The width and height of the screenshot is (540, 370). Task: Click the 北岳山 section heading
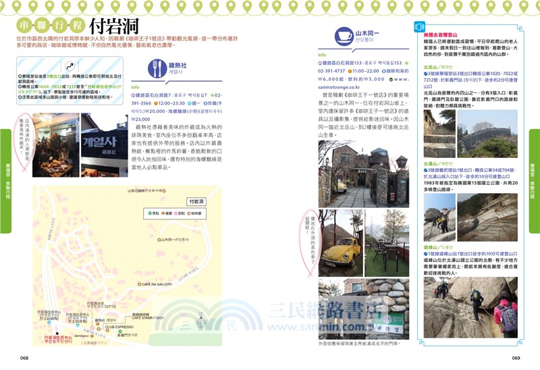tap(431, 68)
